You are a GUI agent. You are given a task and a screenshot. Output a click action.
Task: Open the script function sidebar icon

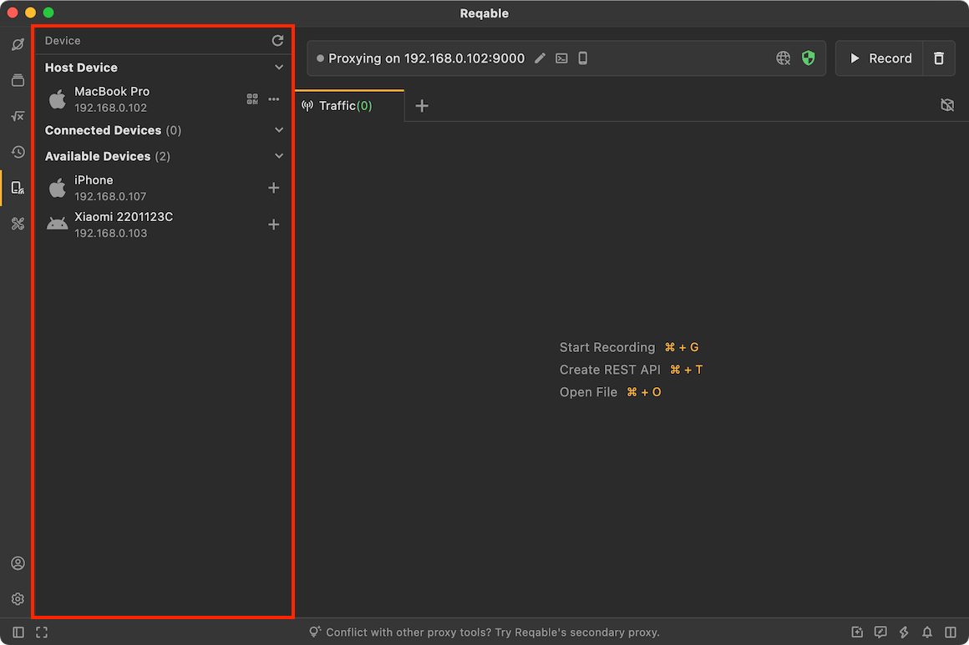(x=18, y=116)
